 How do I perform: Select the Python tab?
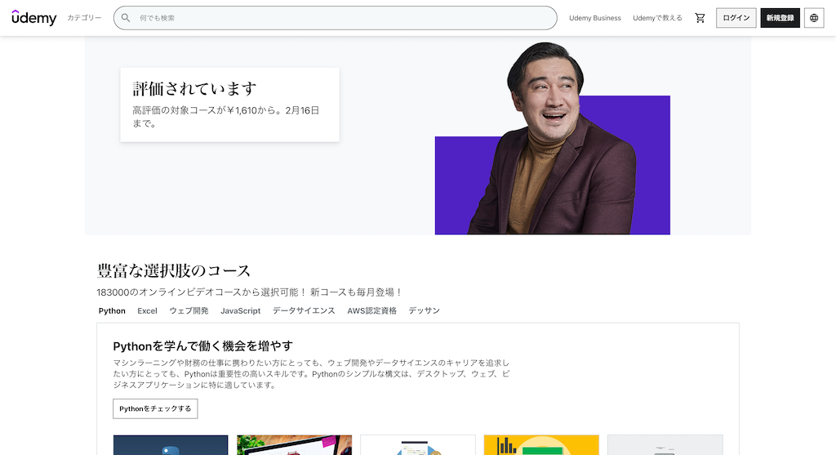[112, 310]
